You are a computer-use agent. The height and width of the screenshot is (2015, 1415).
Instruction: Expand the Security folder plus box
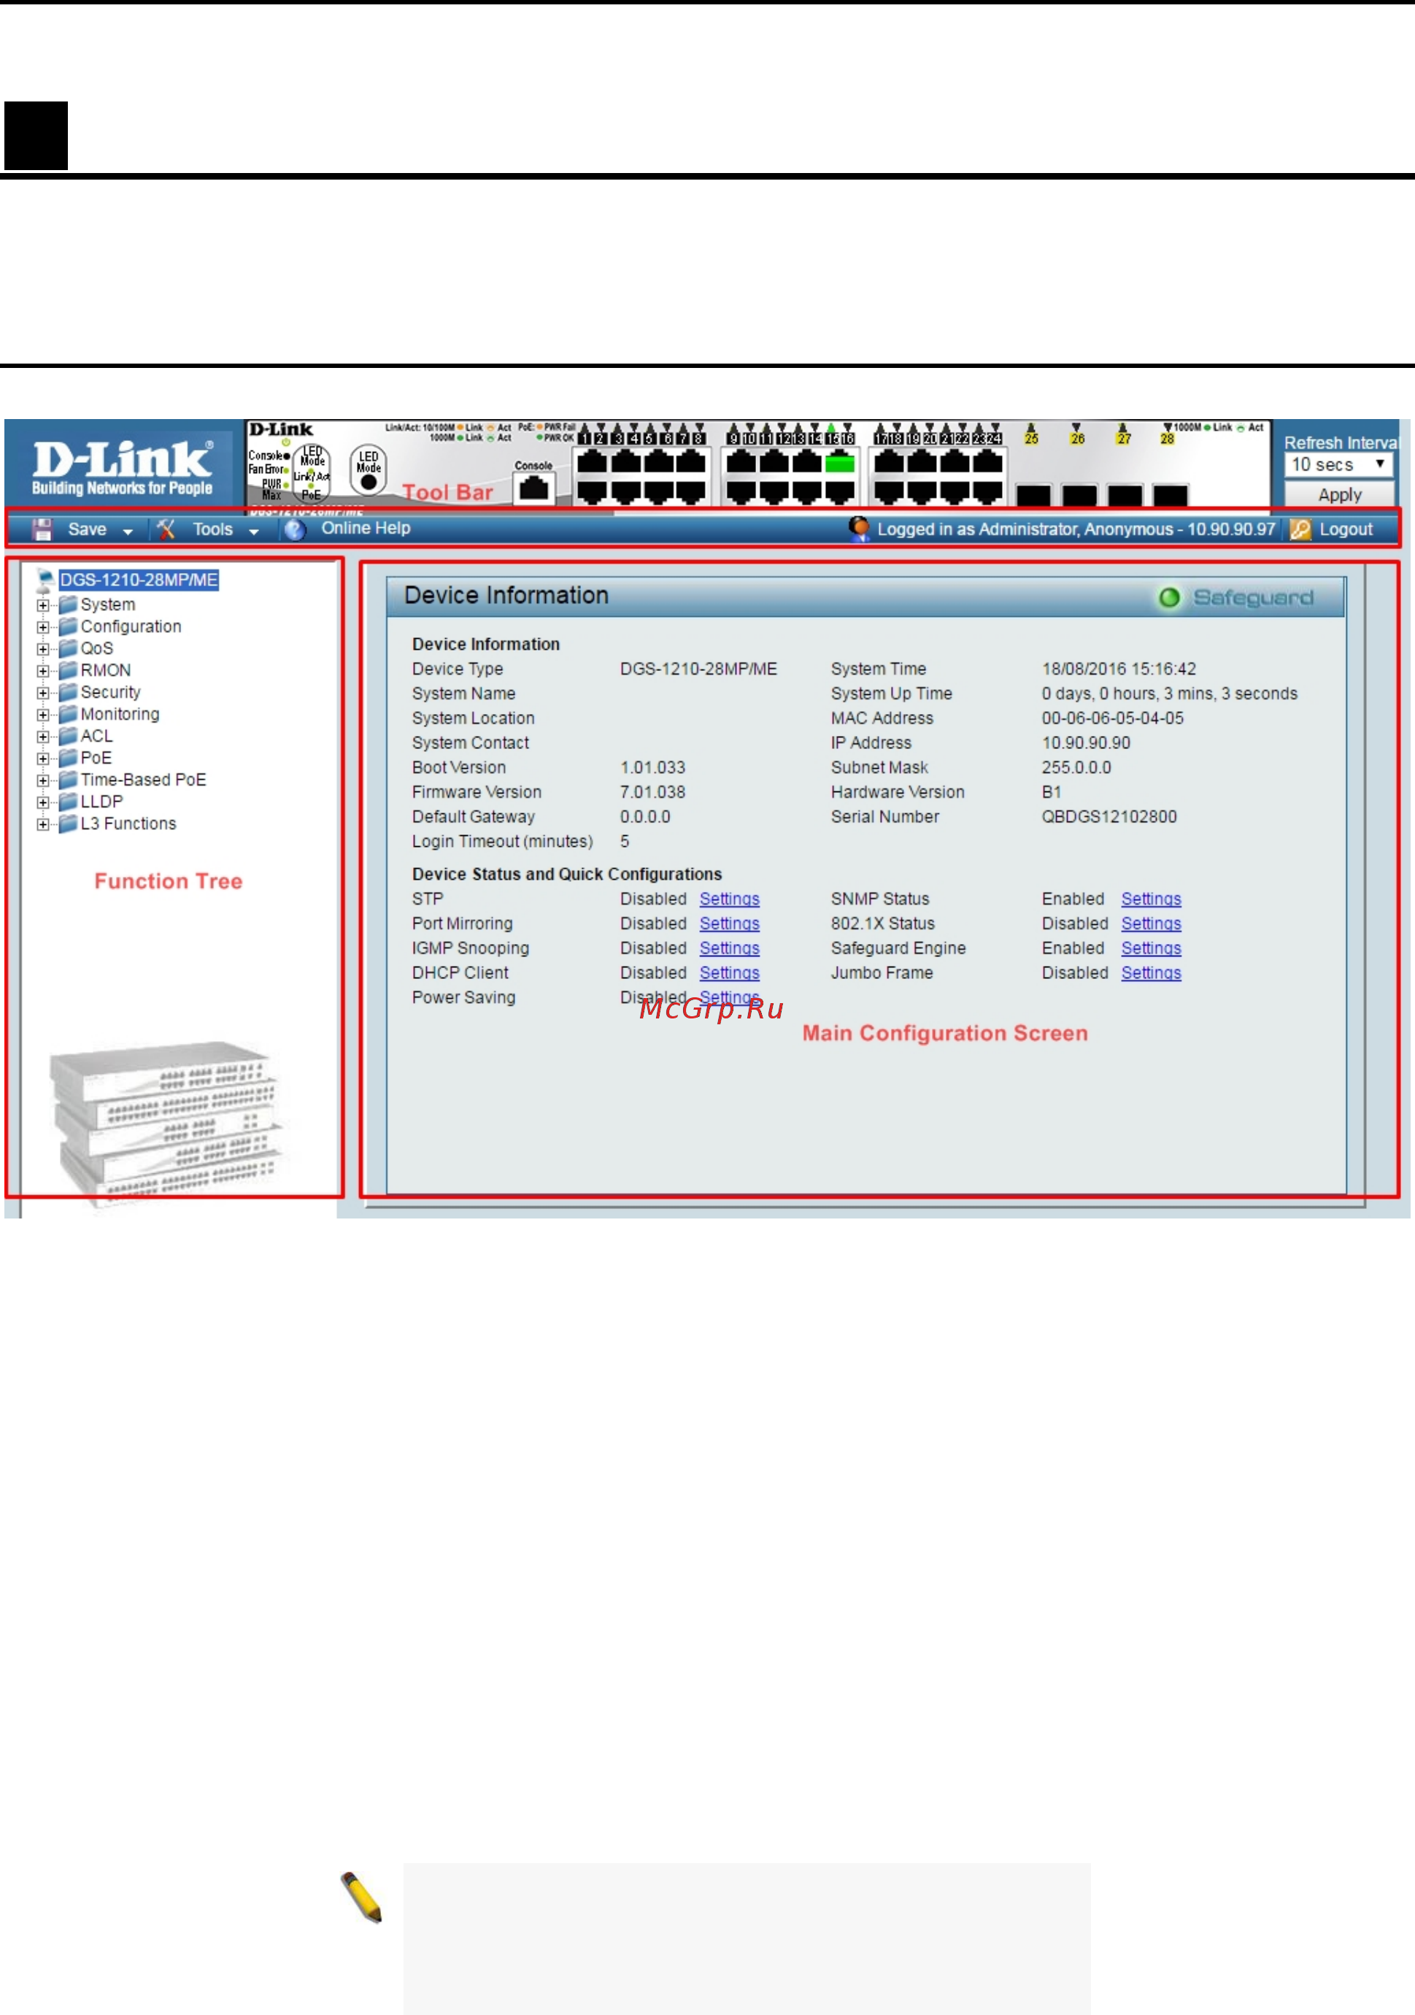[43, 694]
